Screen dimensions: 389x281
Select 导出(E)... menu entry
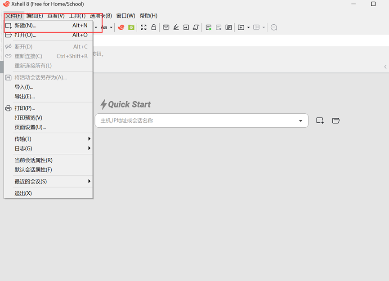[48, 97]
